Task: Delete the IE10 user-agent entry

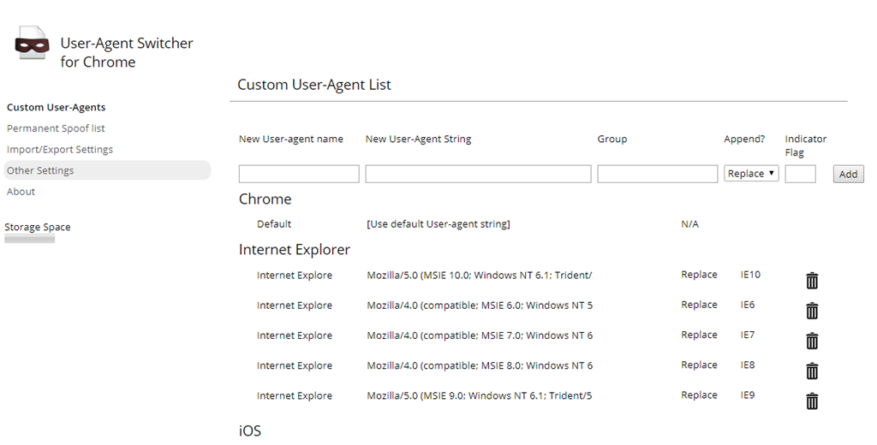Action: [812, 280]
